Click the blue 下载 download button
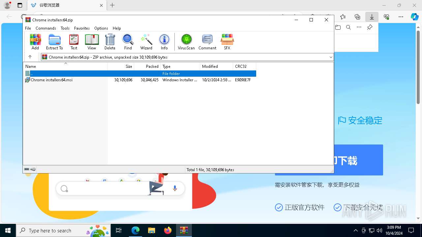Screen dimensions: 422x237 pos(358,160)
